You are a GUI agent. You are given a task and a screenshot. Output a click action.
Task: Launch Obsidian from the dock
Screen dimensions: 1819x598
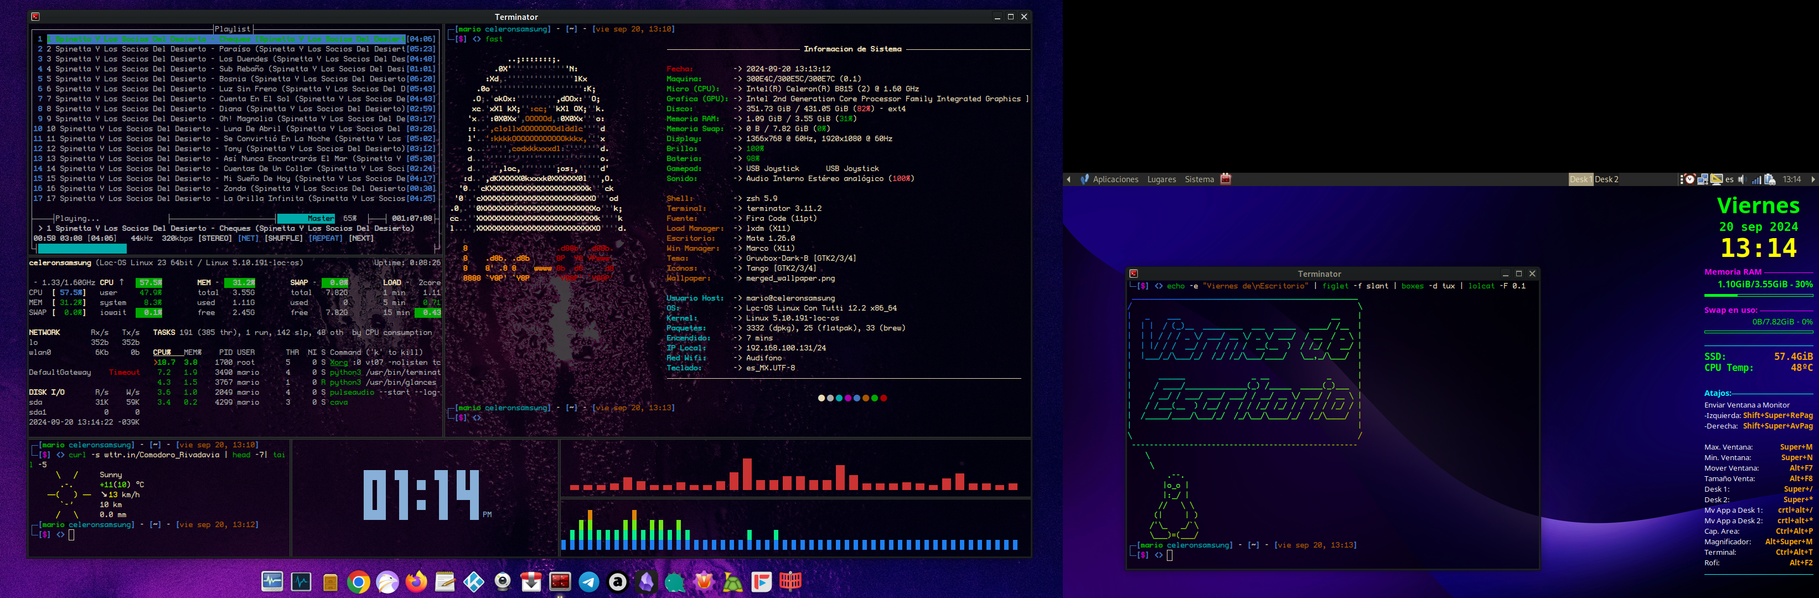tap(647, 581)
